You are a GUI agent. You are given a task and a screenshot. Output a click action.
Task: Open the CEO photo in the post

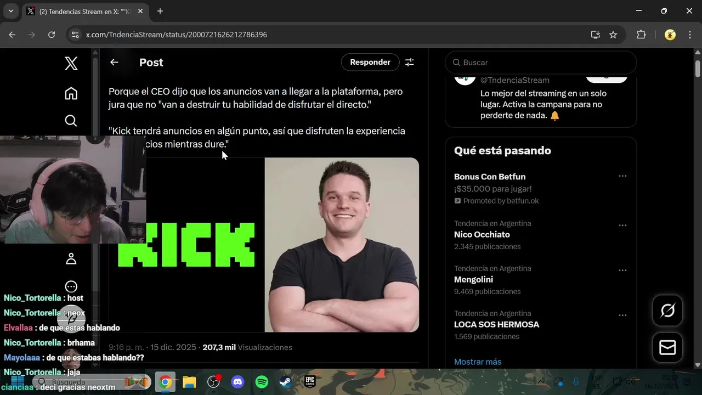342,245
